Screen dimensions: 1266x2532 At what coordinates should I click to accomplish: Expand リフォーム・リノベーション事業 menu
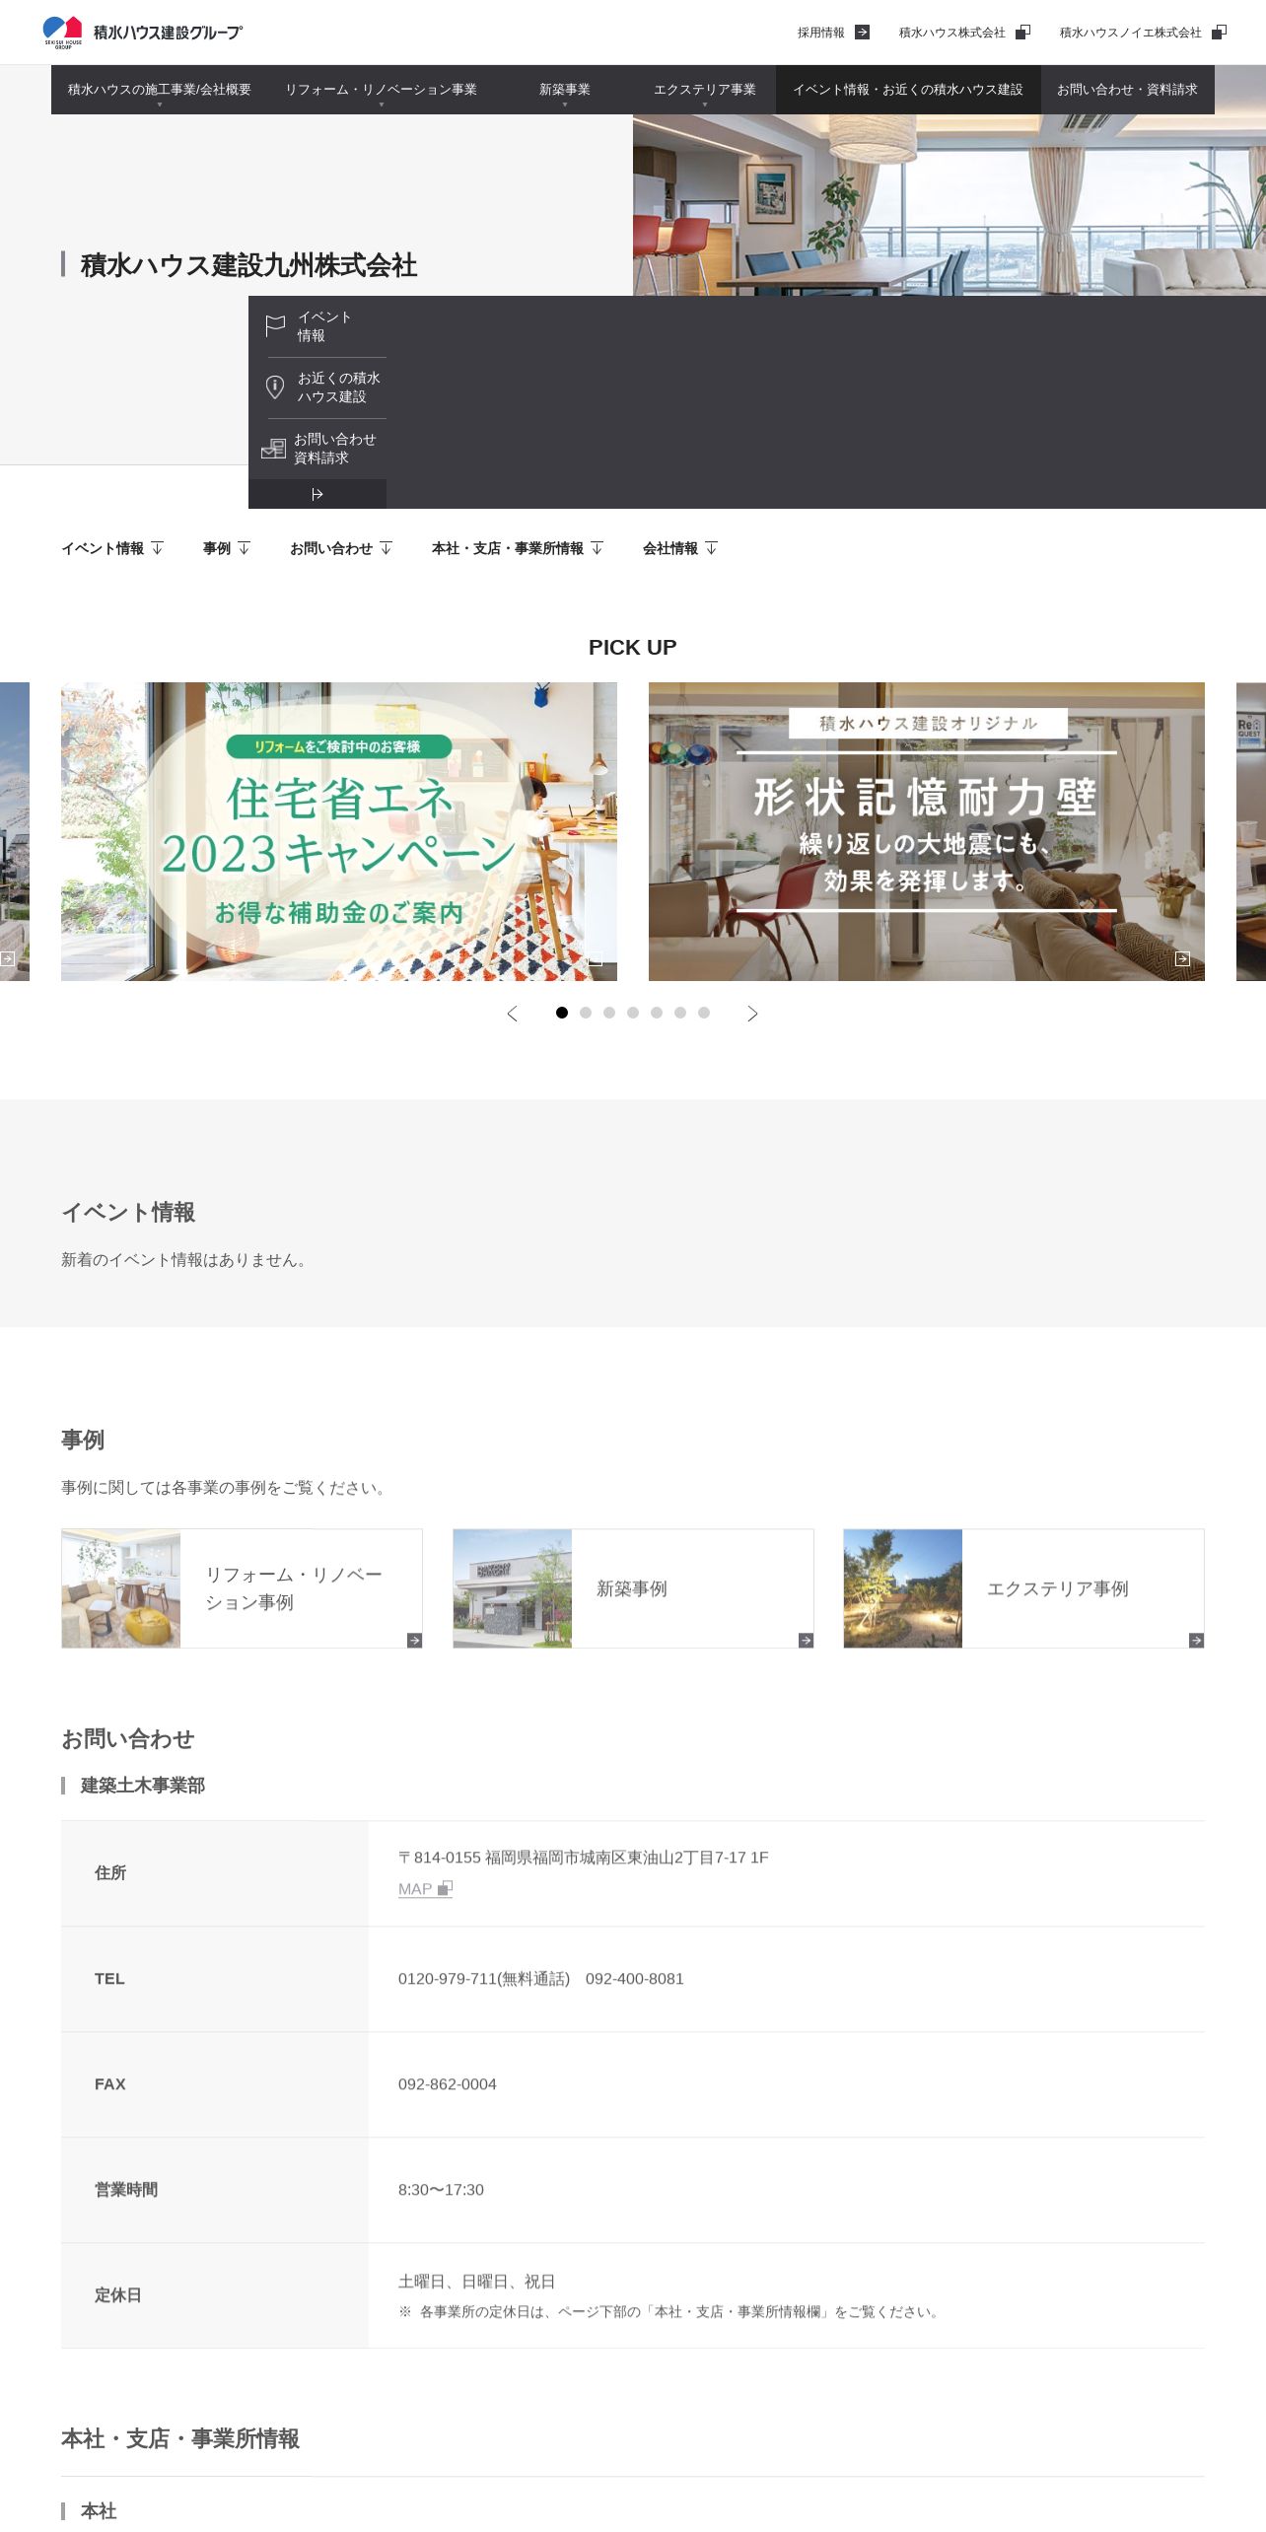tap(381, 90)
